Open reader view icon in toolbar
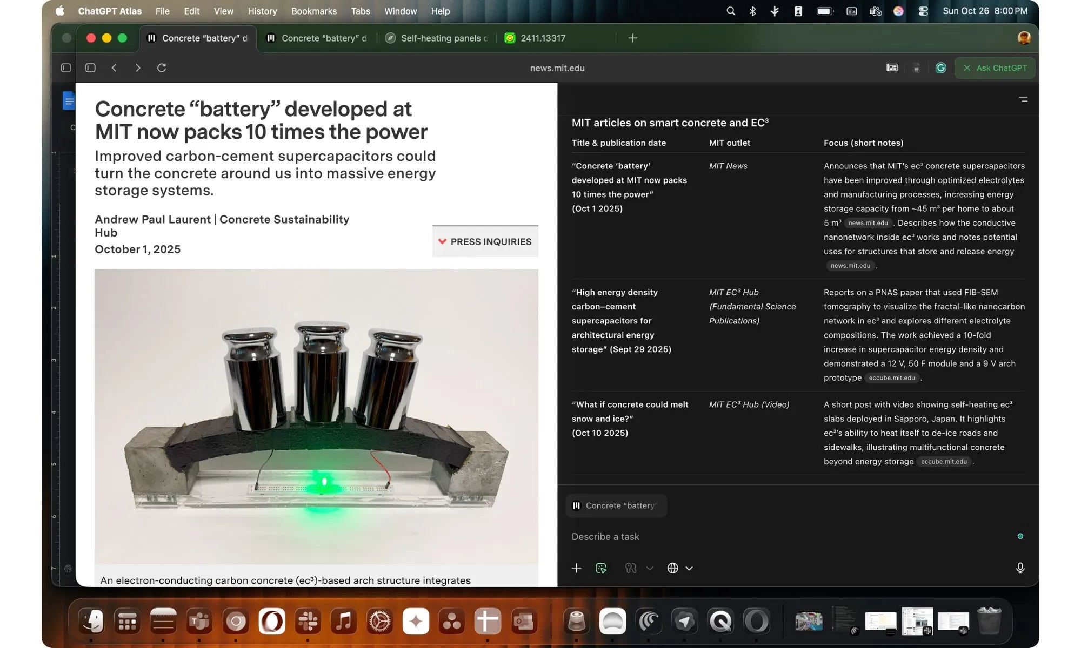Screen dimensions: 1081x648 tap(892, 68)
